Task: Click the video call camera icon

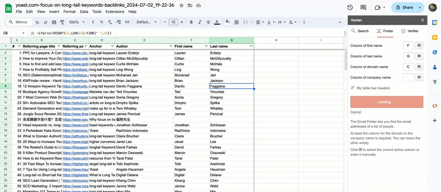Action: pyautogui.click(x=378, y=7)
